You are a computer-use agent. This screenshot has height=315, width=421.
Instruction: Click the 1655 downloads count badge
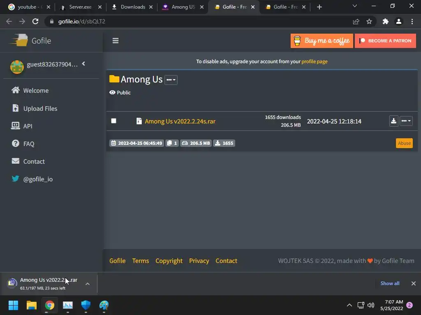click(224, 143)
